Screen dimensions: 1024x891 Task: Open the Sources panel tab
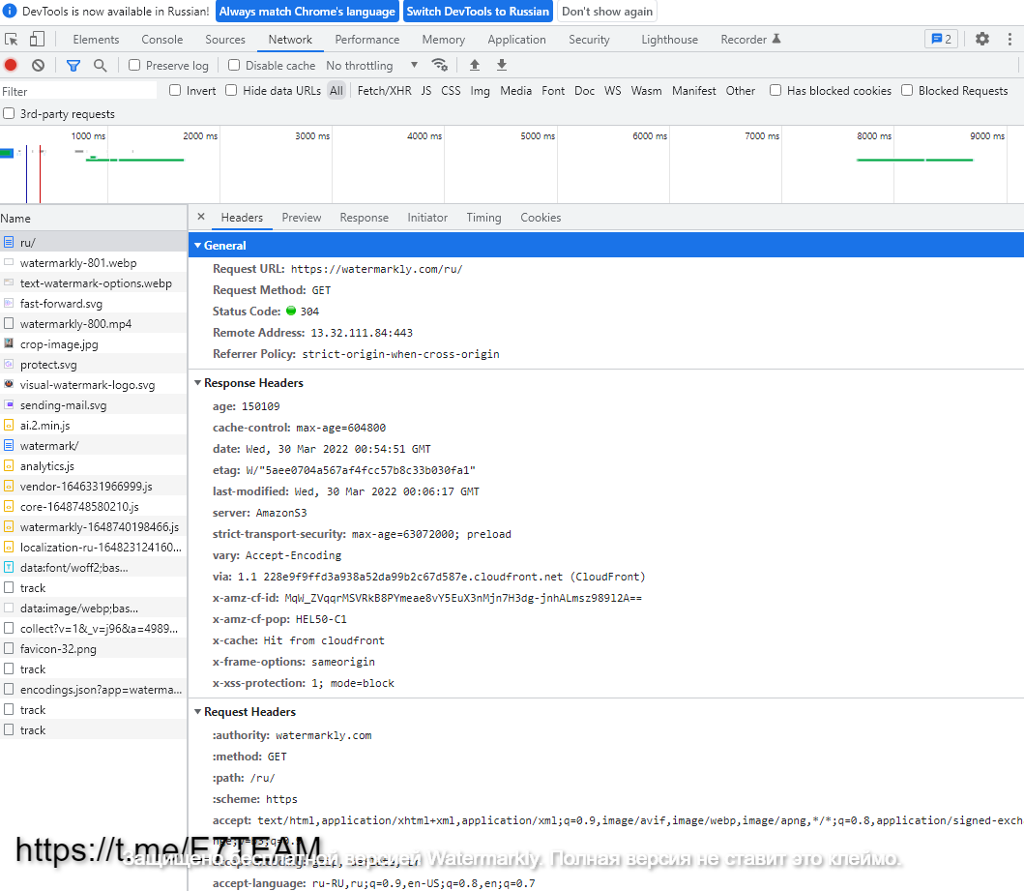tap(225, 40)
